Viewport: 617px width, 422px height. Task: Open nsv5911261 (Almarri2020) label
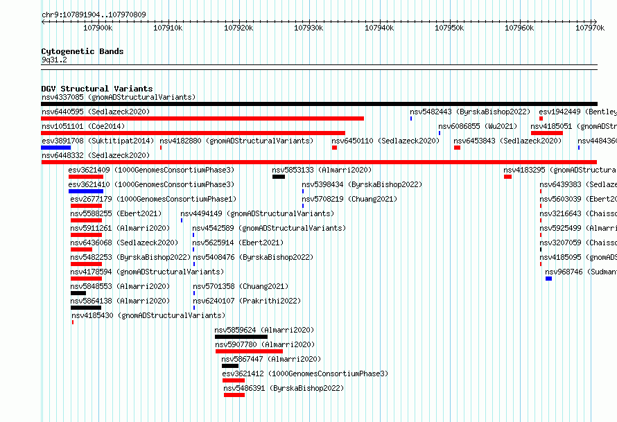point(120,228)
